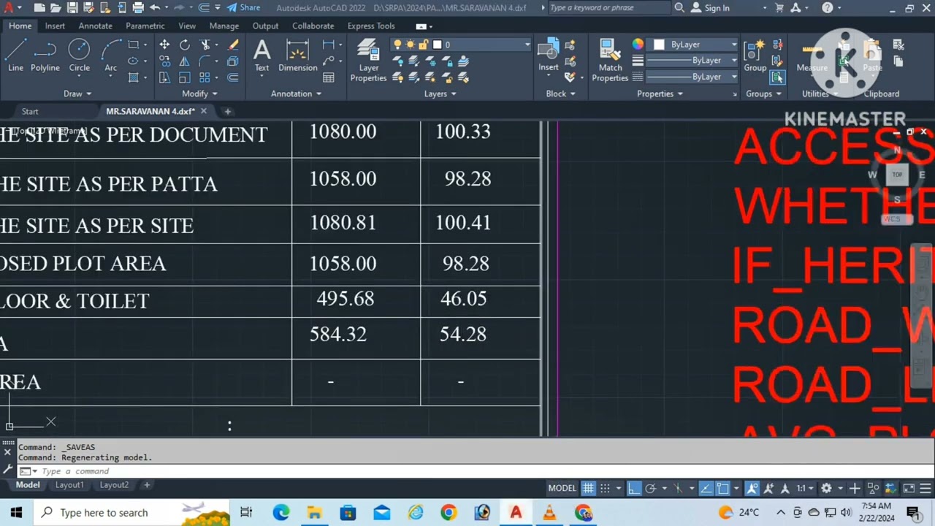Image resolution: width=935 pixels, height=526 pixels.
Task: Click the Insert block icon
Action: pyautogui.click(x=549, y=56)
